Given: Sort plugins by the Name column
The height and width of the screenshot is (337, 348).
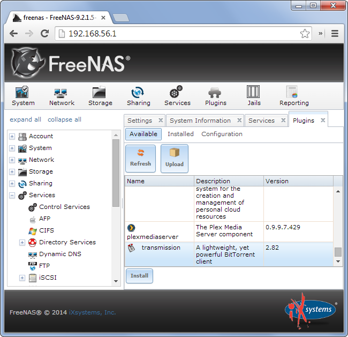Looking at the screenshot, I should click(x=160, y=181).
